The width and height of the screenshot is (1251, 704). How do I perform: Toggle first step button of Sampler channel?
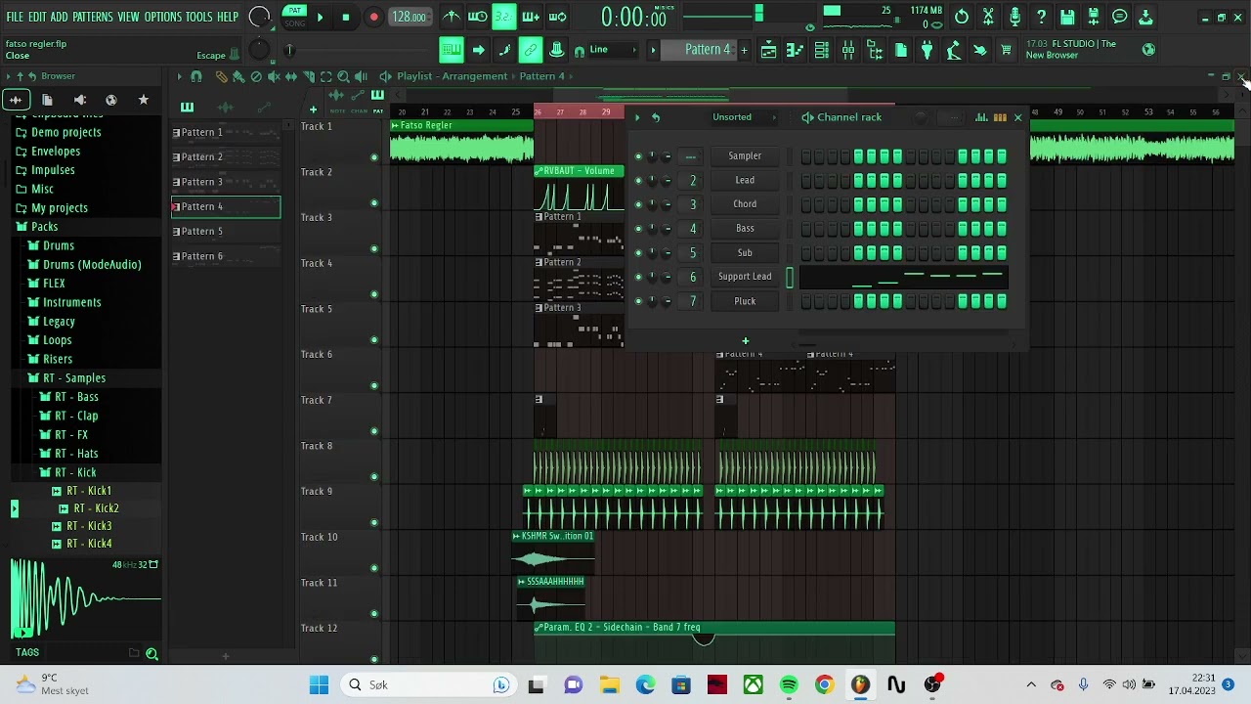click(806, 156)
